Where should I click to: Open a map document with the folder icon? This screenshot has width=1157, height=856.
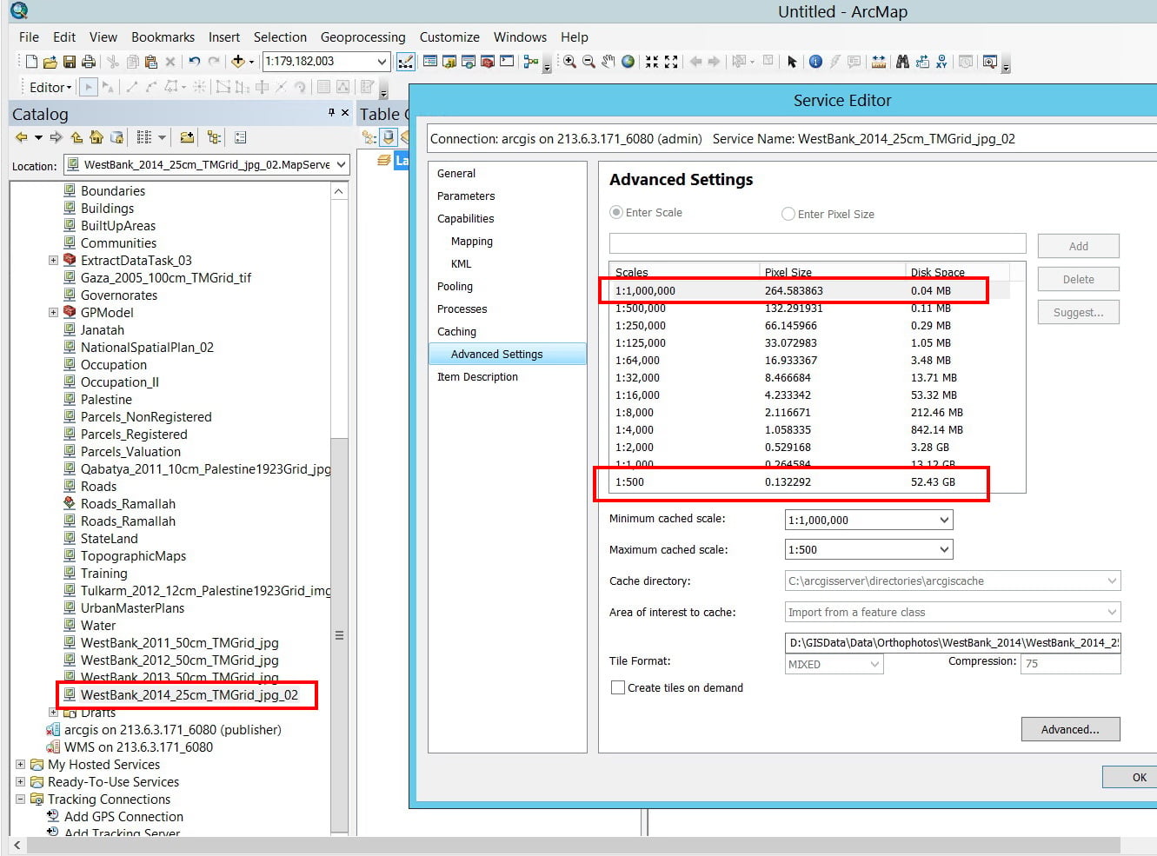50,62
